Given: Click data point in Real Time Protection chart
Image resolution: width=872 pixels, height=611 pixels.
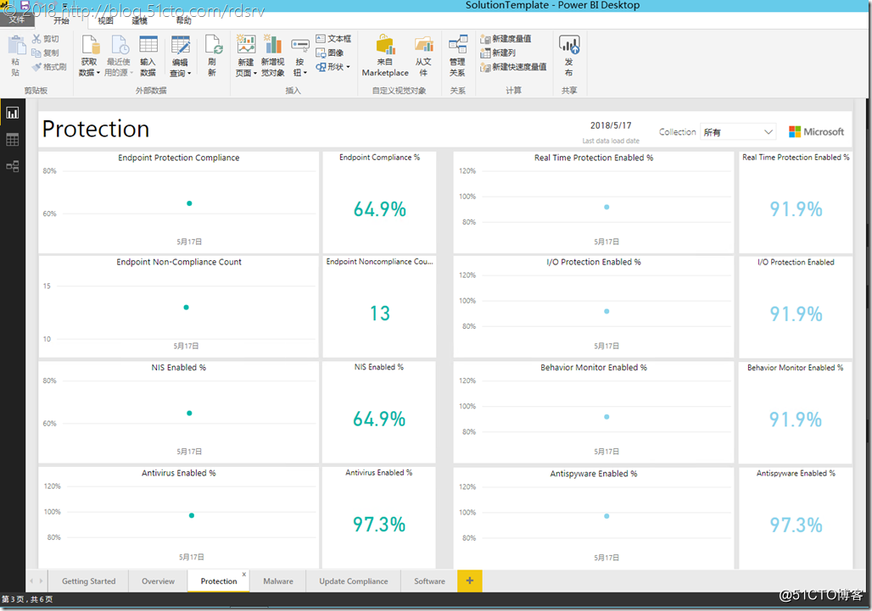Looking at the screenshot, I should click(606, 207).
